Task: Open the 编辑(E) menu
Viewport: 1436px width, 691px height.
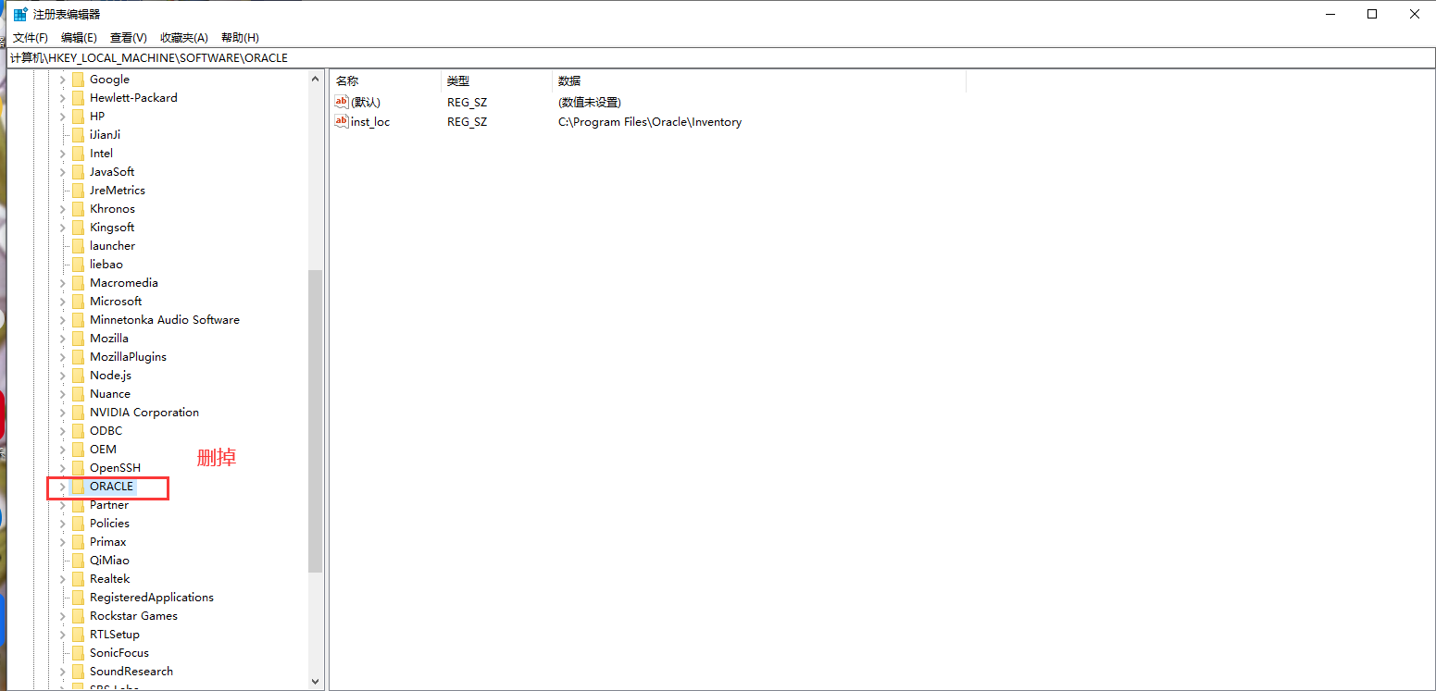Action: [x=79, y=38]
